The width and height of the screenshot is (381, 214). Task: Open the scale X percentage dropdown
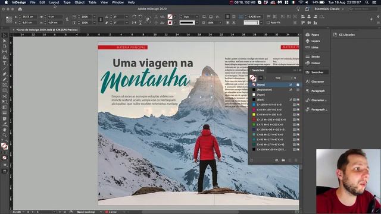pos(95,17)
